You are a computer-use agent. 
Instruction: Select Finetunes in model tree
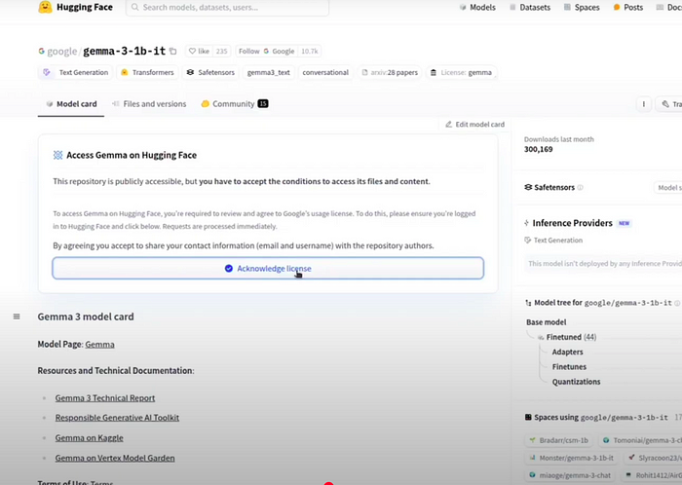(x=569, y=366)
